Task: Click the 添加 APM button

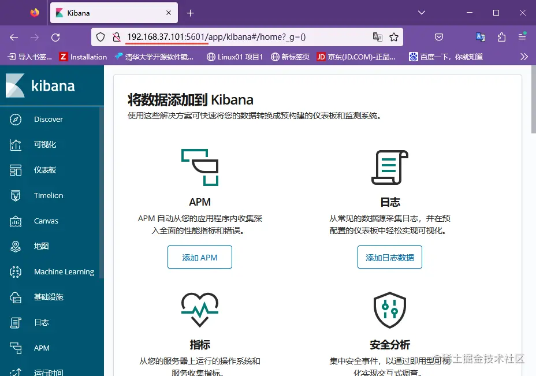Action: pyautogui.click(x=199, y=257)
